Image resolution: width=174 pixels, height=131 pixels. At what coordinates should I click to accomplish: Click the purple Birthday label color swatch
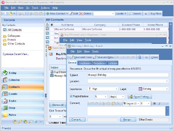[x=140, y=89]
